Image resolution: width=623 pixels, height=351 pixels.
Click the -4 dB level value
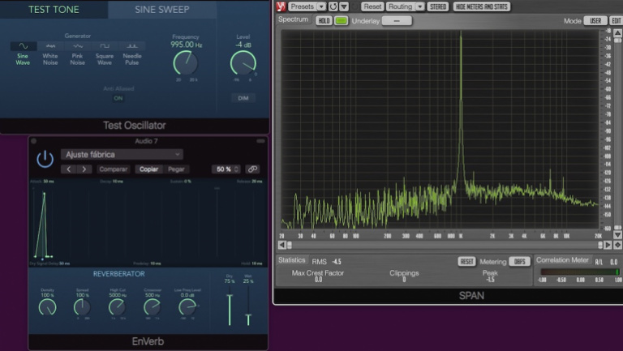point(243,45)
